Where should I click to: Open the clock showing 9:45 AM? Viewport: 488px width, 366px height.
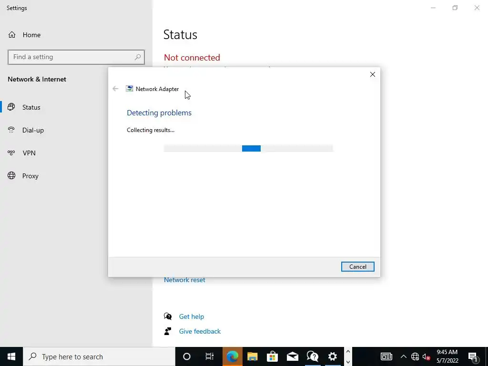click(447, 356)
